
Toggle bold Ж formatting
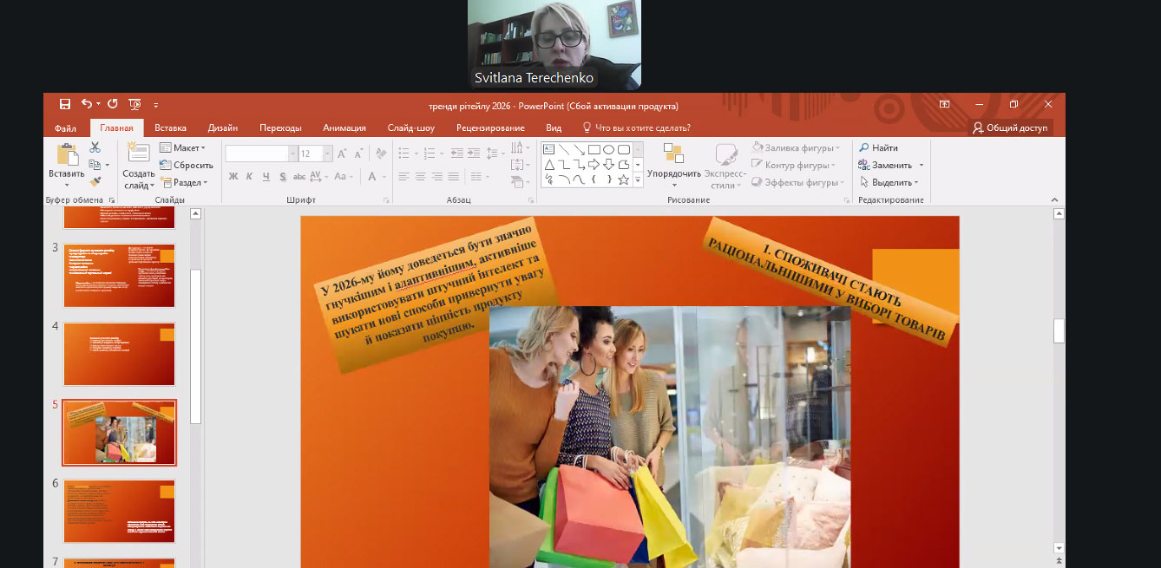tap(233, 176)
